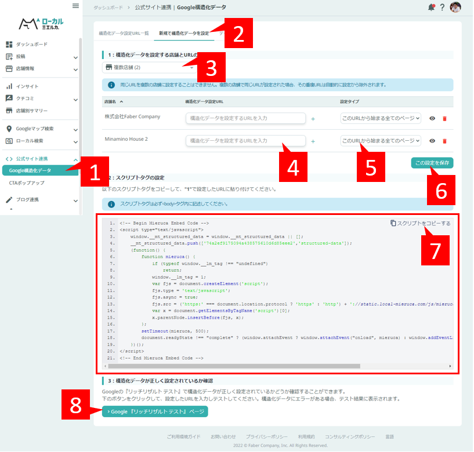This screenshot has height=452, width=474.
Task: Click the 公式サイト連携 code brackets icon
Action: click(9, 159)
